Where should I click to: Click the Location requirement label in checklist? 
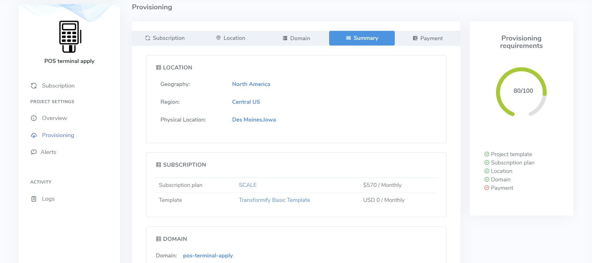pos(501,171)
